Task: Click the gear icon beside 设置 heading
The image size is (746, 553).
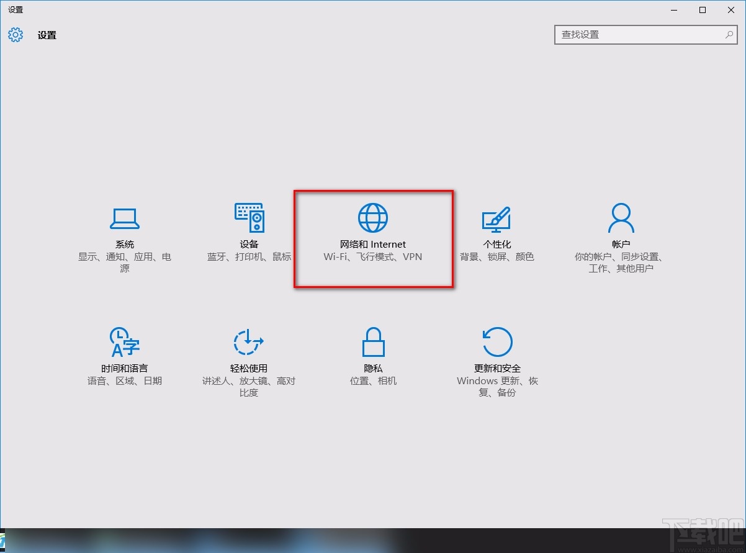Action: (15, 35)
